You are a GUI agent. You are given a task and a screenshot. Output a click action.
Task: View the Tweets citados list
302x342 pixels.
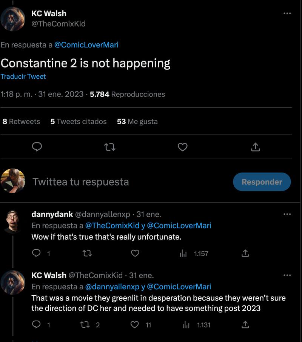pos(79,121)
